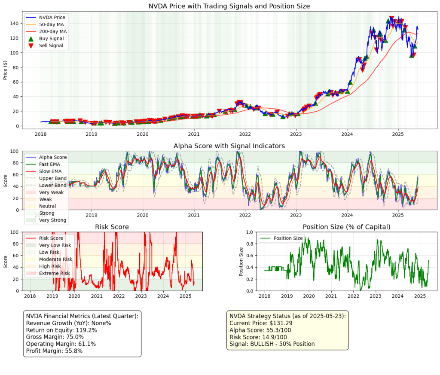The width and height of the screenshot is (440, 375).
Task: Click the 'Signal: BULLISH - 50% Position' line
Action: pos(272,344)
